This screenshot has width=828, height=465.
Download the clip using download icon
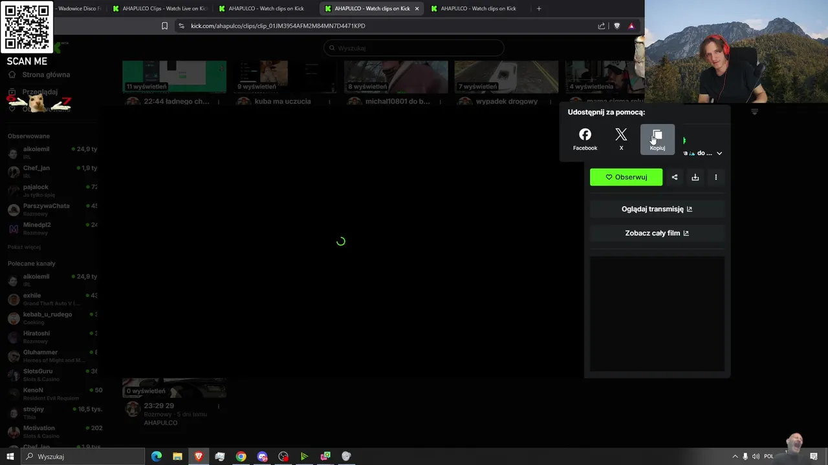click(x=695, y=177)
